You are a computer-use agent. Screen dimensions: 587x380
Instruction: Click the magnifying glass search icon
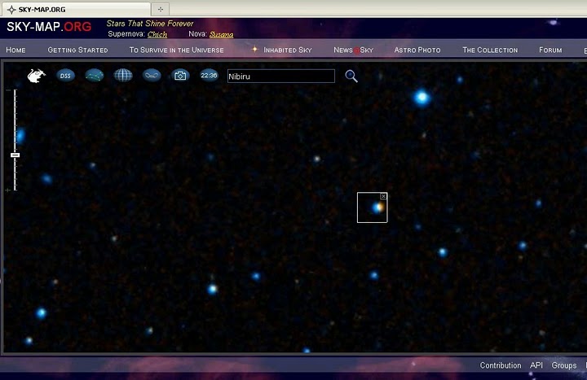[351, 76]
